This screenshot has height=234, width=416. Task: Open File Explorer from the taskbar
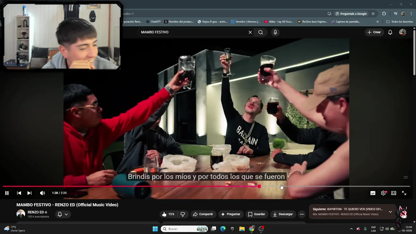coord(242,229)
